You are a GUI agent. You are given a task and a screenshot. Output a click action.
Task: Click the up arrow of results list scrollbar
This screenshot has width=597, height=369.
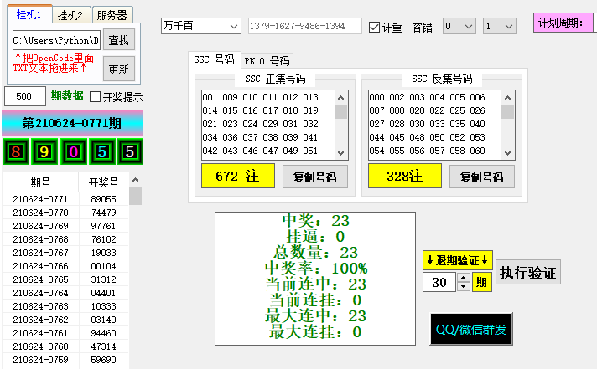pyautogui.click(x=135, y=180)
